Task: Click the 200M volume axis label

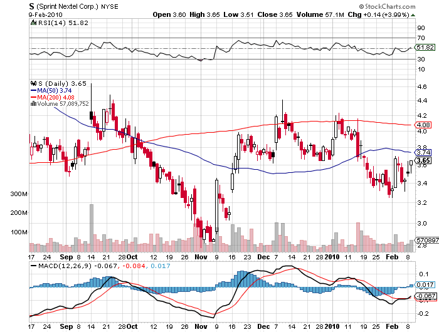Action: click(19, 213)
